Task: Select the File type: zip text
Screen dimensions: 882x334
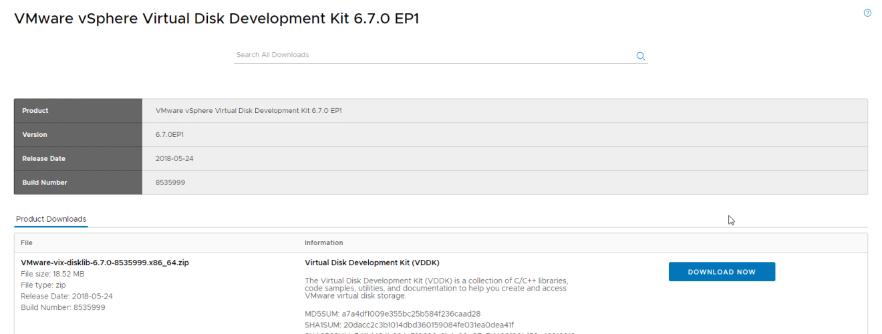Action: (43, 285)
